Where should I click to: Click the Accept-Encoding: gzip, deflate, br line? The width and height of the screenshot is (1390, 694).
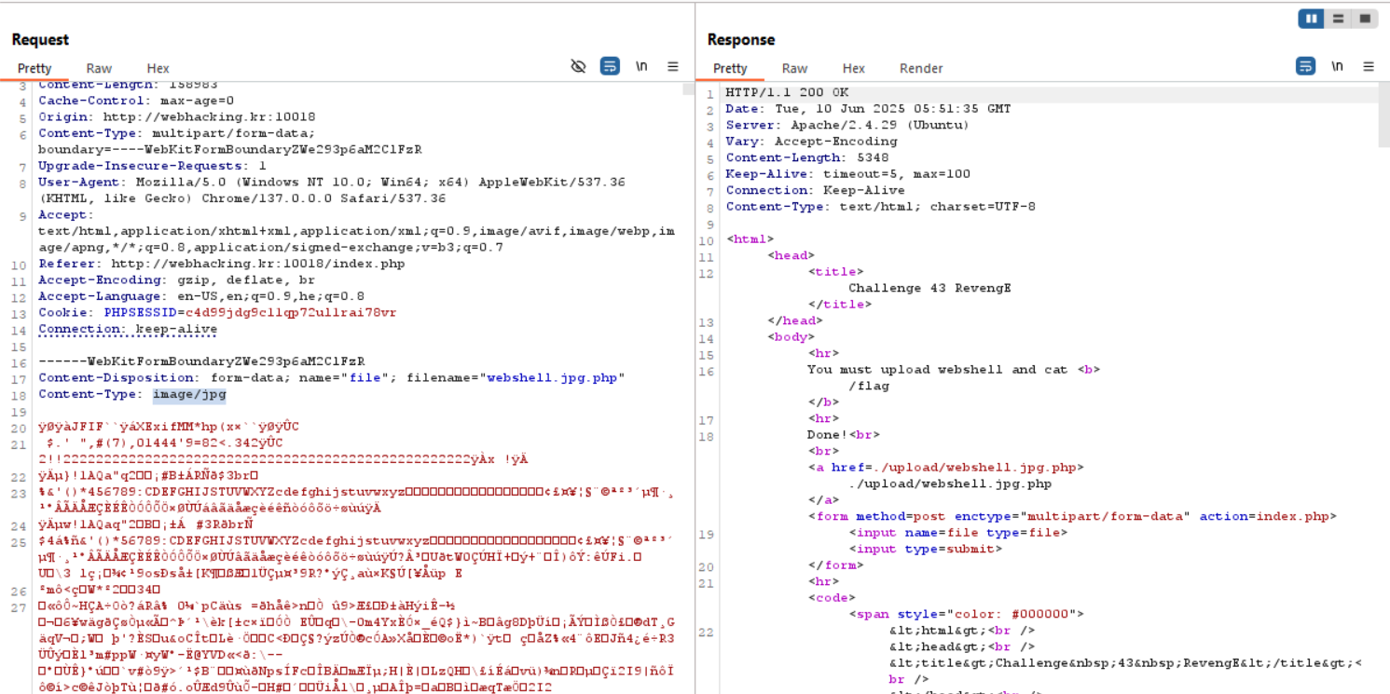click(176, 280)
